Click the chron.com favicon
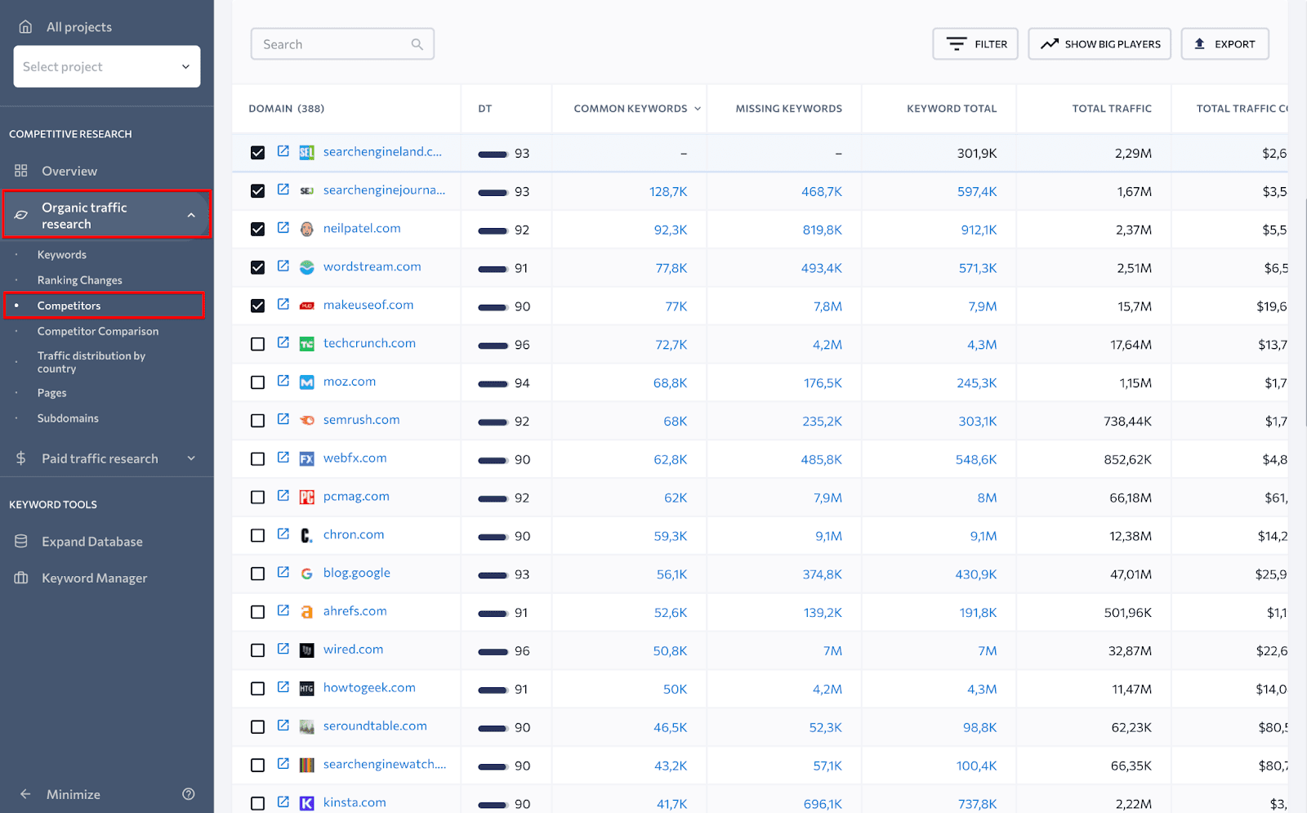 pos(307,536)
